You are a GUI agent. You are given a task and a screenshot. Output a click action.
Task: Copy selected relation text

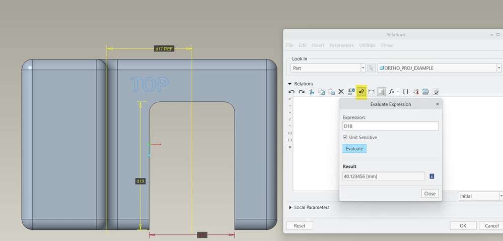click(x=321, y=92)
